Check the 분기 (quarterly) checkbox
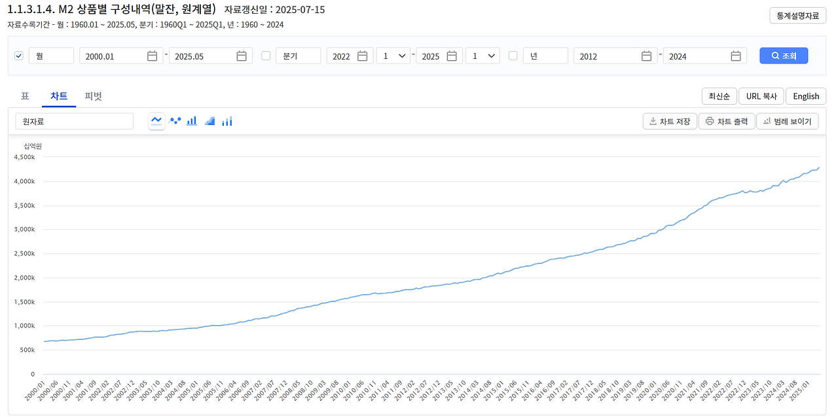 point(266,56)
